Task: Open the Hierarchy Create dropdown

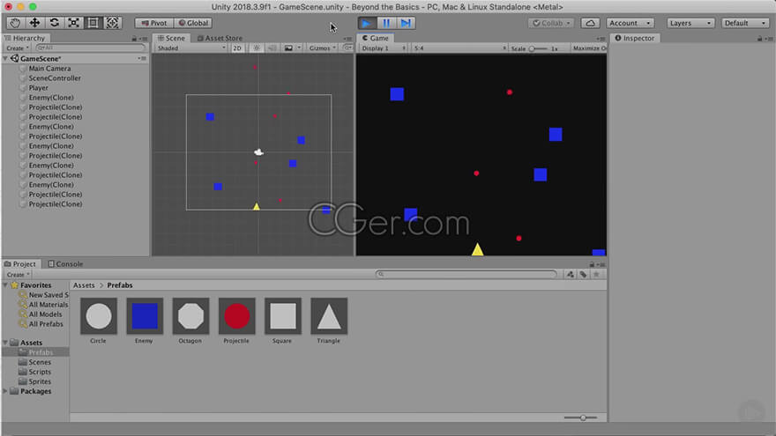Action: tap(18, 48)
